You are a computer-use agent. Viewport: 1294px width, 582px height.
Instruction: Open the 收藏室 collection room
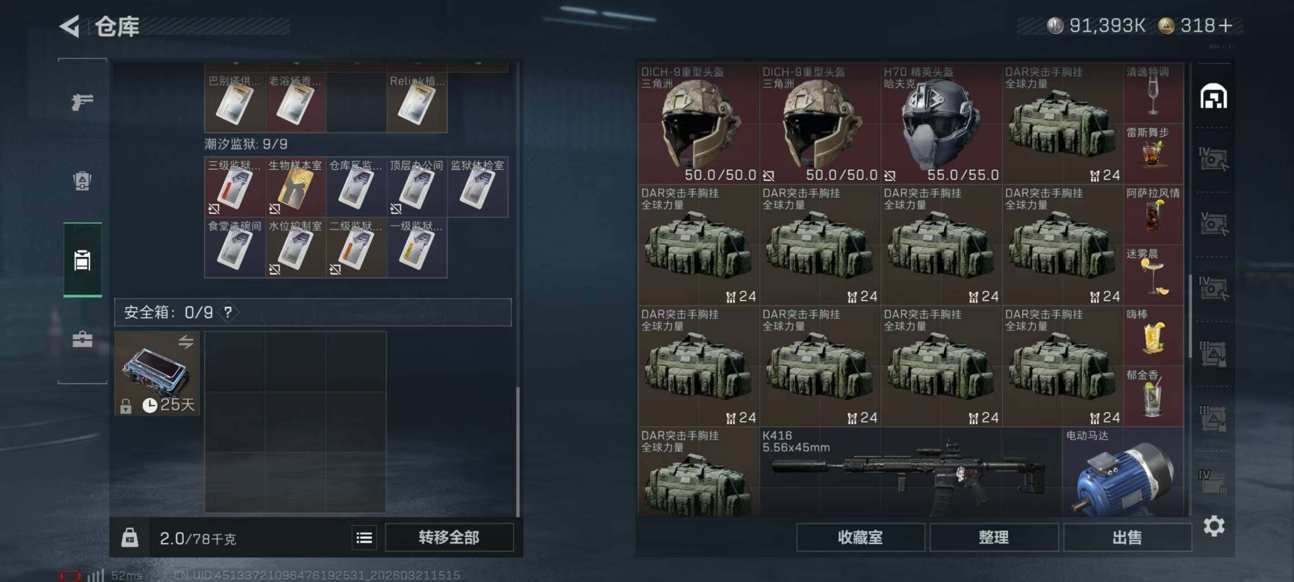click(x=860, y=537)
